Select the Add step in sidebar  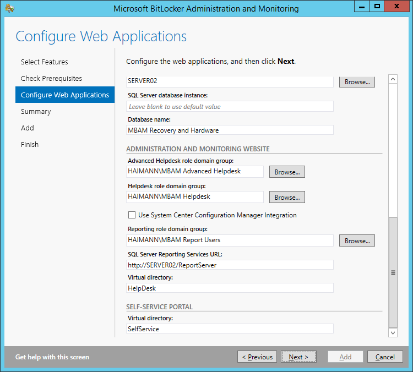coord(28,128)
